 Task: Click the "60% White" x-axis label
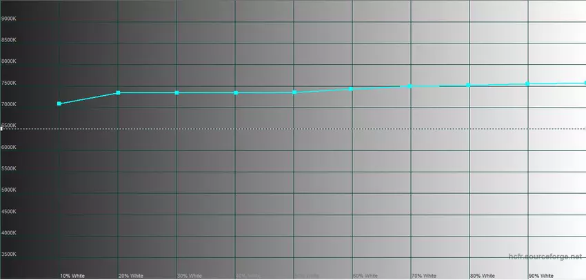tap(365, 275)
